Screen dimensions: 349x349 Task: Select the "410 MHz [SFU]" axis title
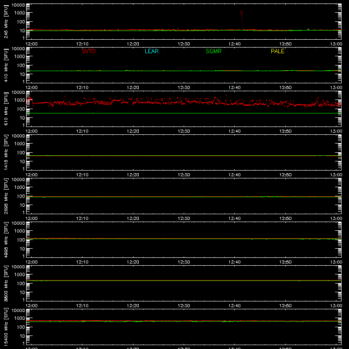tap(6, 65)
